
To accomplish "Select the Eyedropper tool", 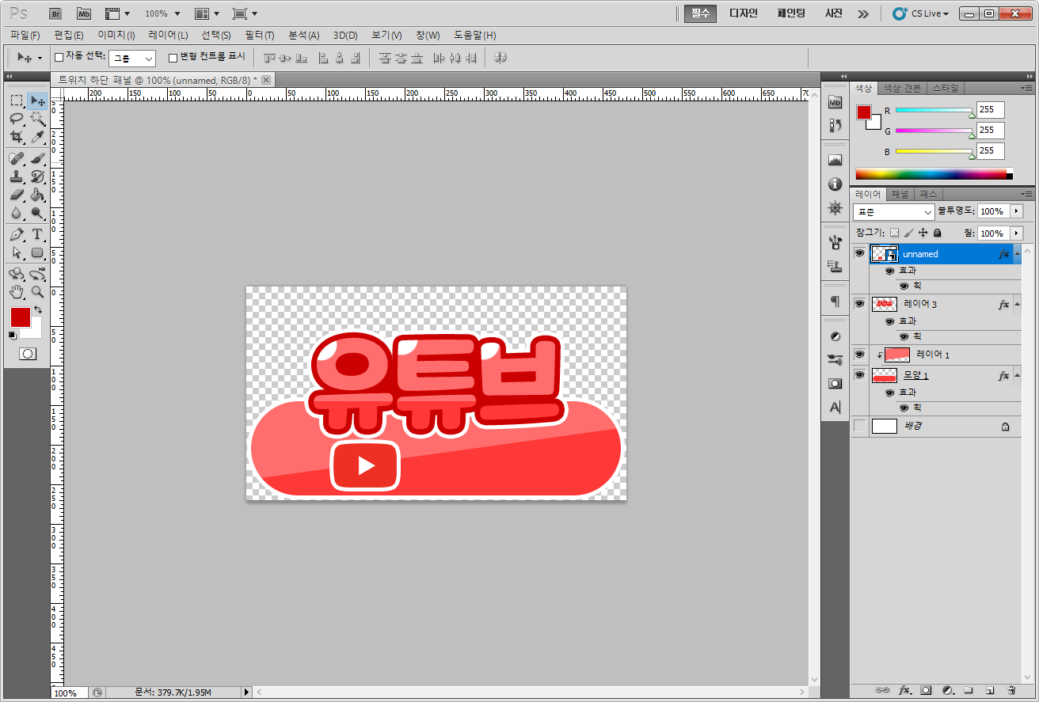I will click(37, 137).
